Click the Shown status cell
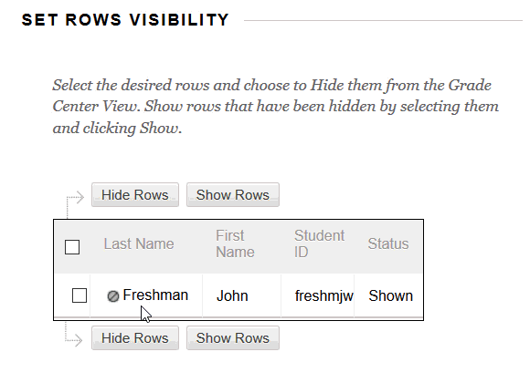This screenshot has width=530, height=383. click(388, 295)
